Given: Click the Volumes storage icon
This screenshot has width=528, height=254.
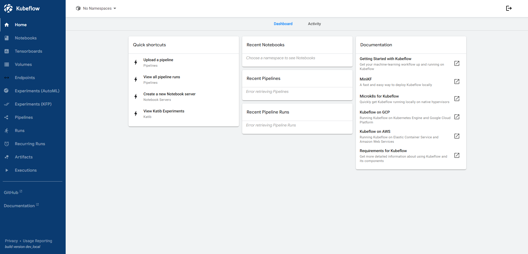Looking at the screenshot, I should pyautogui.click(x=7, y=64).
